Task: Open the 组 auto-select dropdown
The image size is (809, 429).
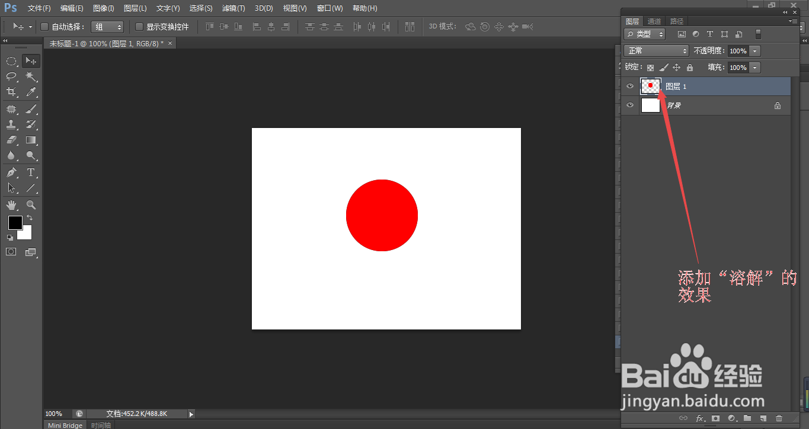Action: 107,27
